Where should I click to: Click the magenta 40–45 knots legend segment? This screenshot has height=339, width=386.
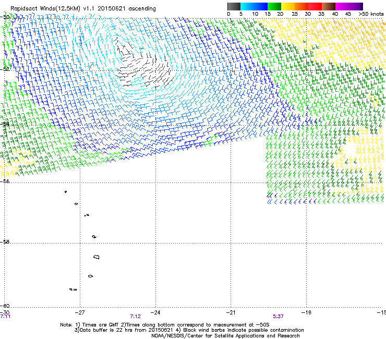tap(342, 6)
